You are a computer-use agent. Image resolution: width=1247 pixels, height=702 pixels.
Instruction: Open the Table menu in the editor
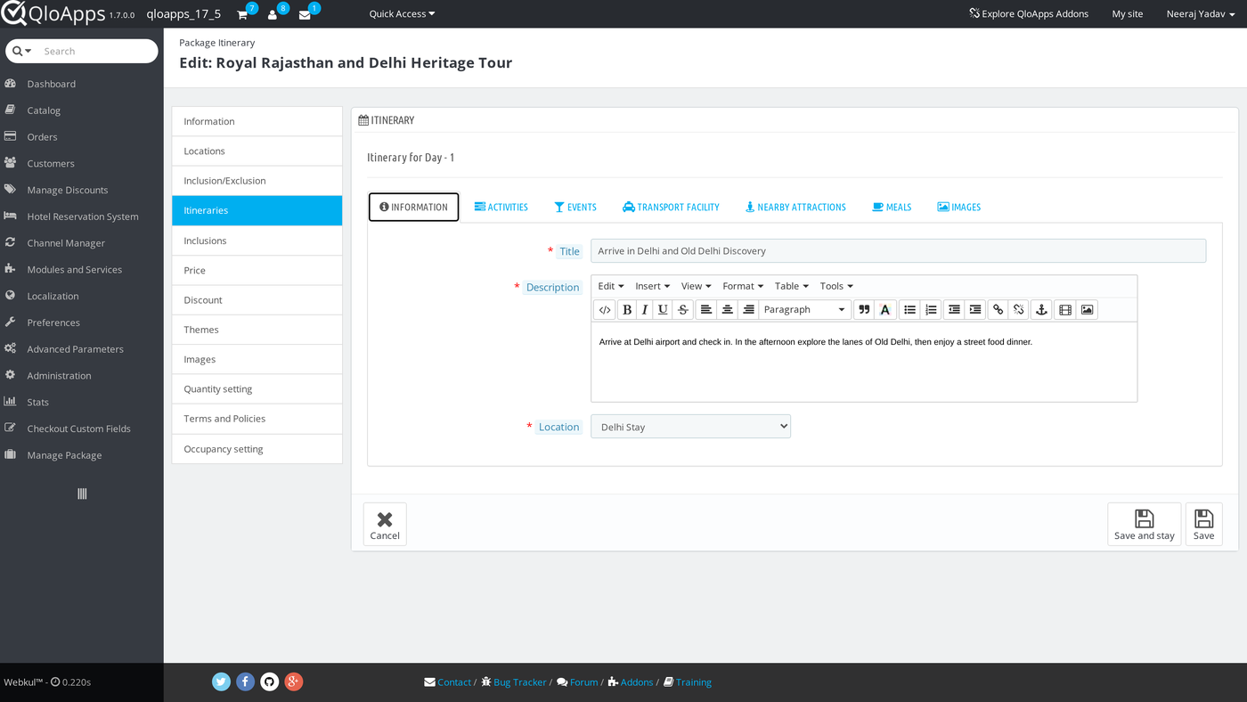pyautogui.click(x=791, y=286)
